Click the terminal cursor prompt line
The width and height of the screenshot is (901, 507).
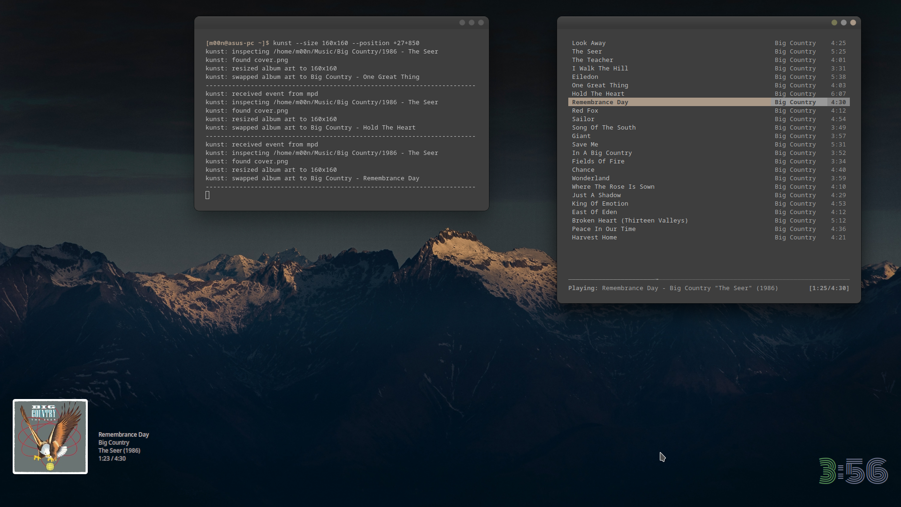[207, 195]
